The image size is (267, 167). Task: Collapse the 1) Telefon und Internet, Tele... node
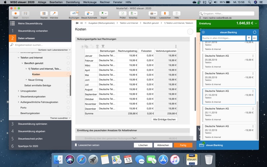(x=26, y=69)
